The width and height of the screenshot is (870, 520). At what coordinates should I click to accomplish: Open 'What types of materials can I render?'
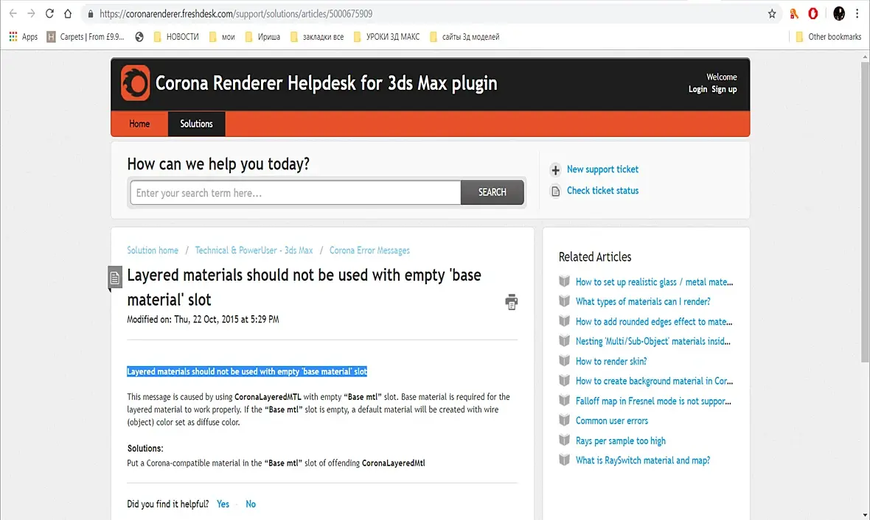[x=642, y=301]
